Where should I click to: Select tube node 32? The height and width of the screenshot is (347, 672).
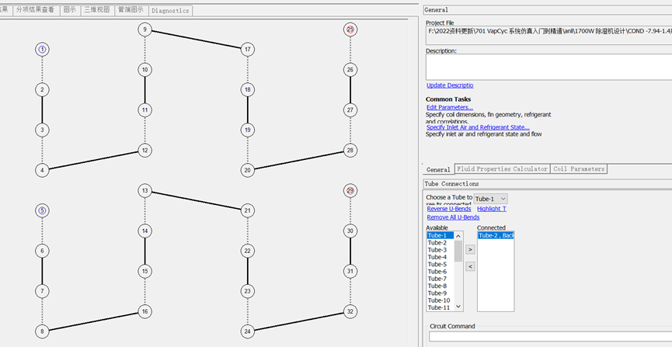click(x=350, y=311)
